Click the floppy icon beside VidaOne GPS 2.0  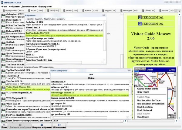tap(3, 83)
